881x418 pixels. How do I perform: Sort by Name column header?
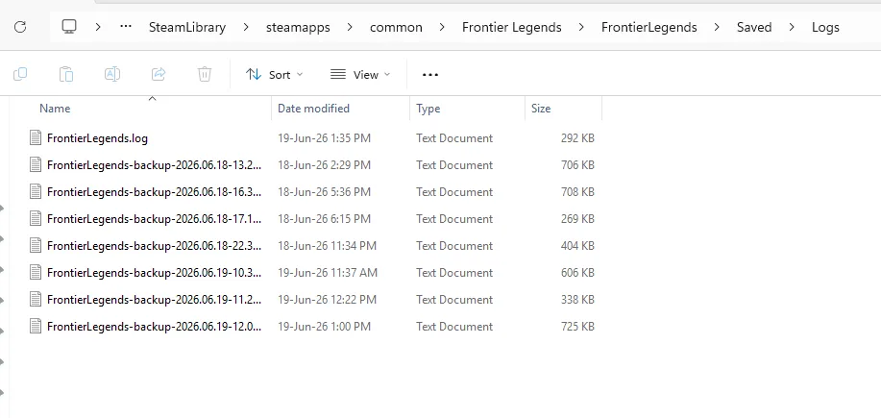[55, 109]
